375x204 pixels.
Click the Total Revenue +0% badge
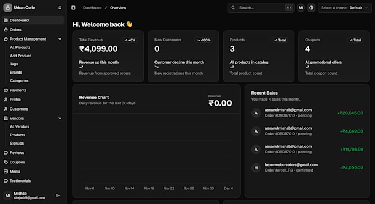pos(130,40)
